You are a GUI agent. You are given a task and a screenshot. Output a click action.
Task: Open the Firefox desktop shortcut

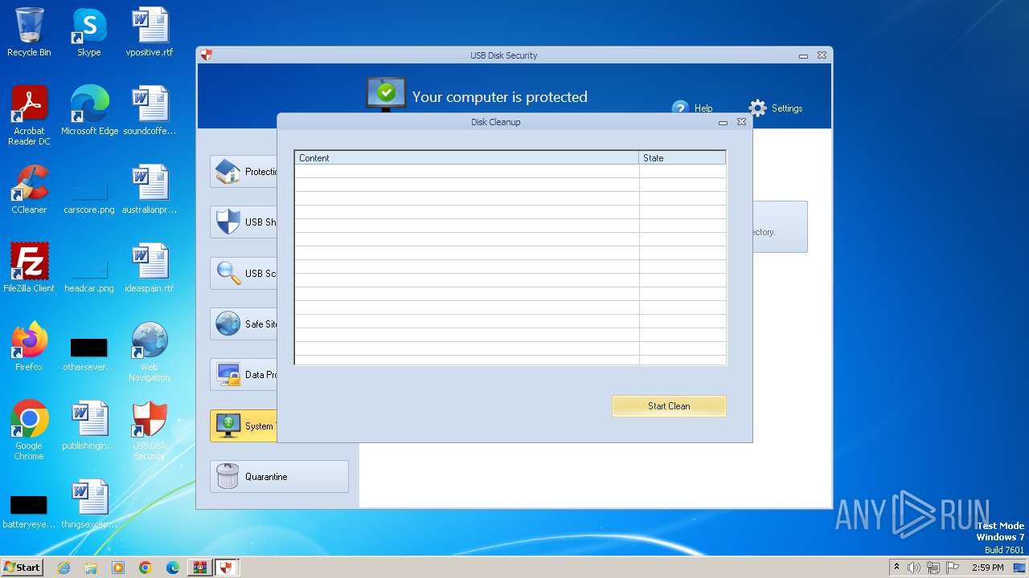click(x=29, y=347)
